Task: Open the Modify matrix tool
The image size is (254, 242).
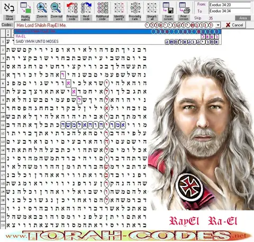Action: [x=25, y=7]
